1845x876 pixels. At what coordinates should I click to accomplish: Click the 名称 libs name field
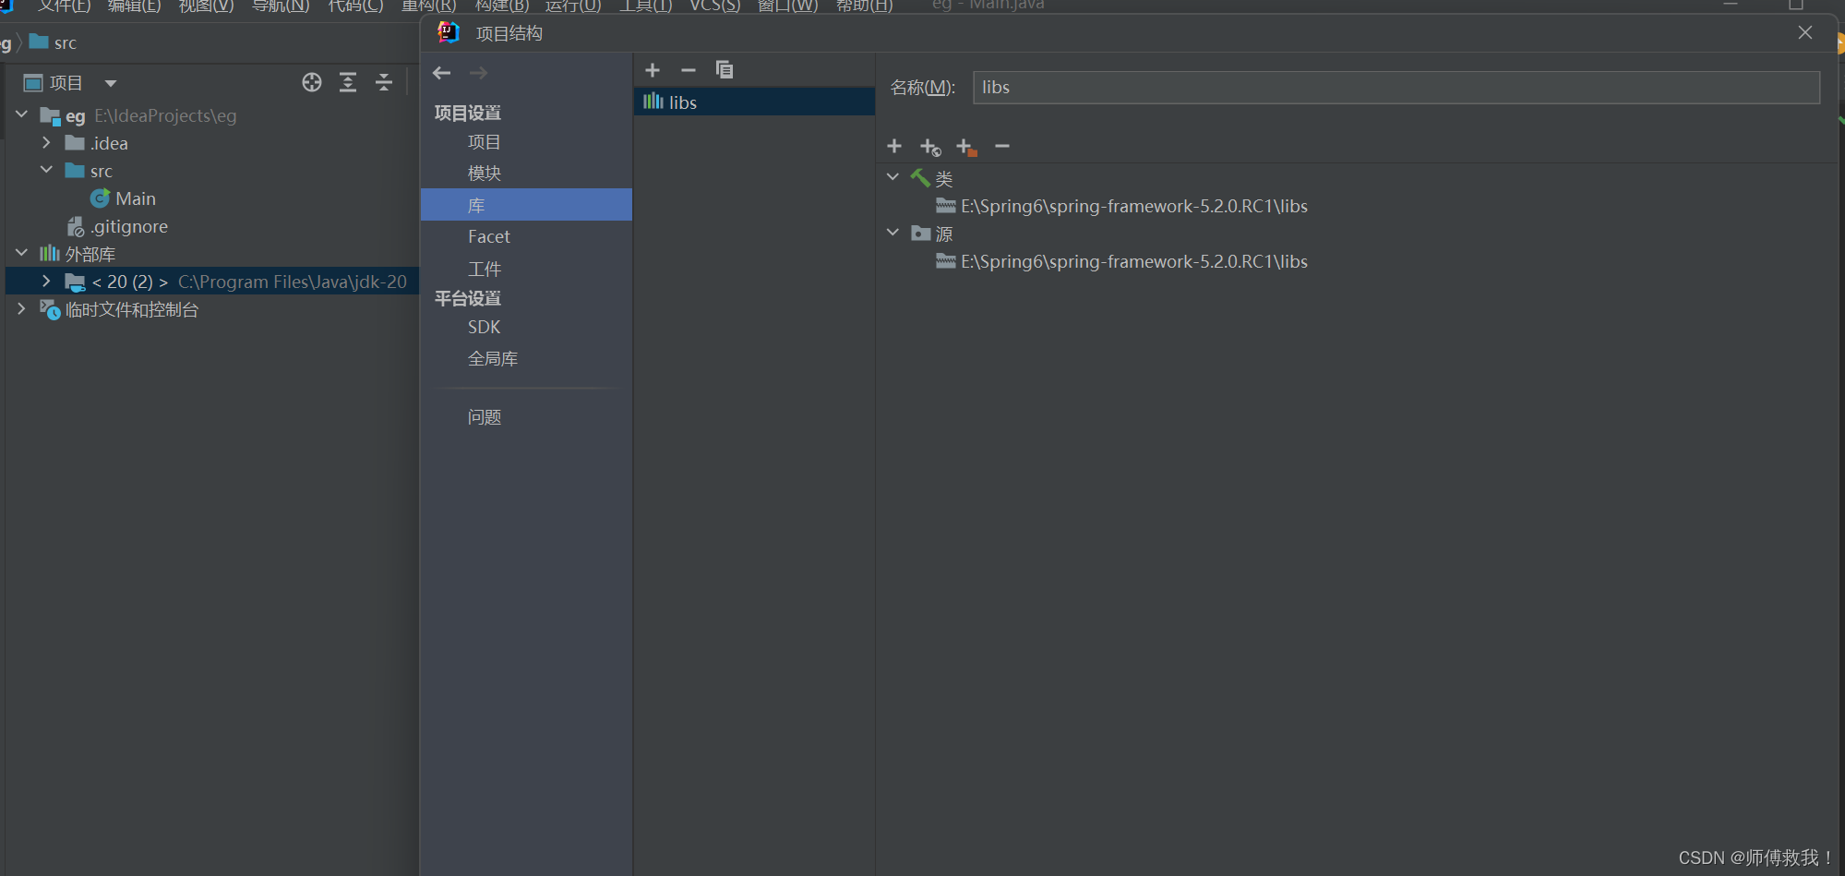pos(1396,88)
